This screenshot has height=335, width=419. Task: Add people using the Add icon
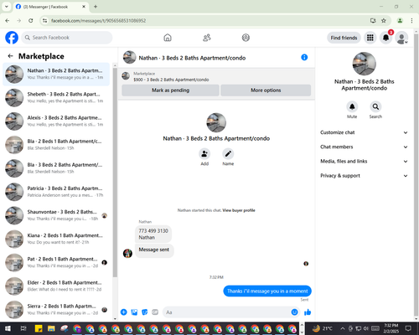coord(204,154)
